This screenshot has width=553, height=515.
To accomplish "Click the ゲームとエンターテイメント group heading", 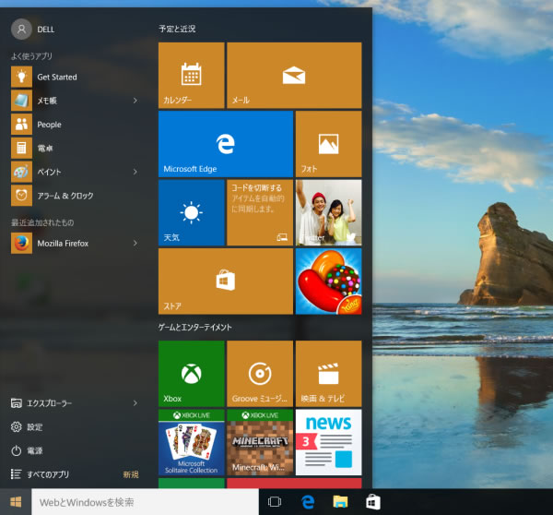I will (x=195, y=327).
